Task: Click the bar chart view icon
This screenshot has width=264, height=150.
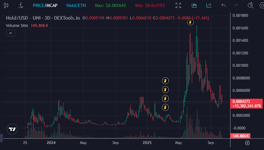Action: (209, 5)
